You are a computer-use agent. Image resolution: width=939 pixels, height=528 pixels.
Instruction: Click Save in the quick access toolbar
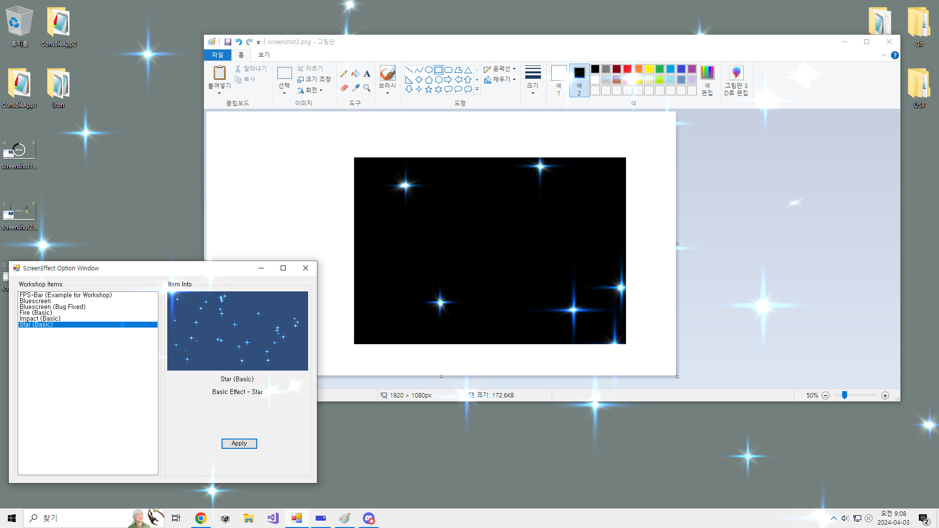228,42
